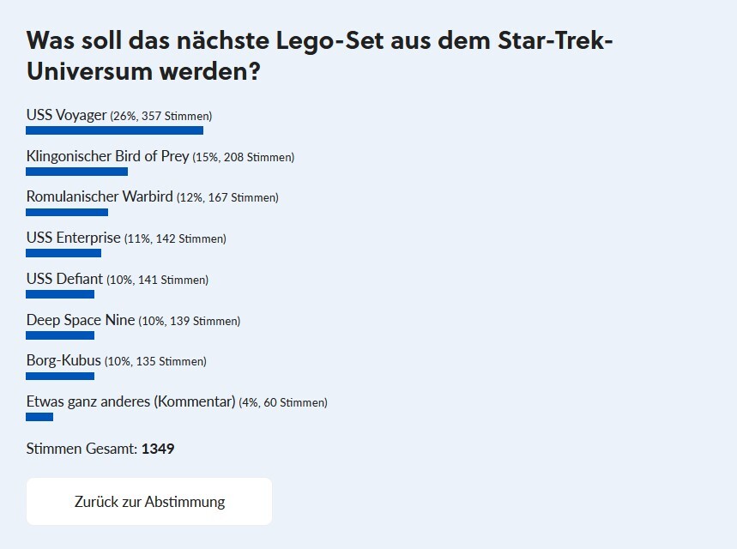Click the Deep Space Nine result entry
The width and height of the screenshot is (737, 549).
(x=81, y=320)
